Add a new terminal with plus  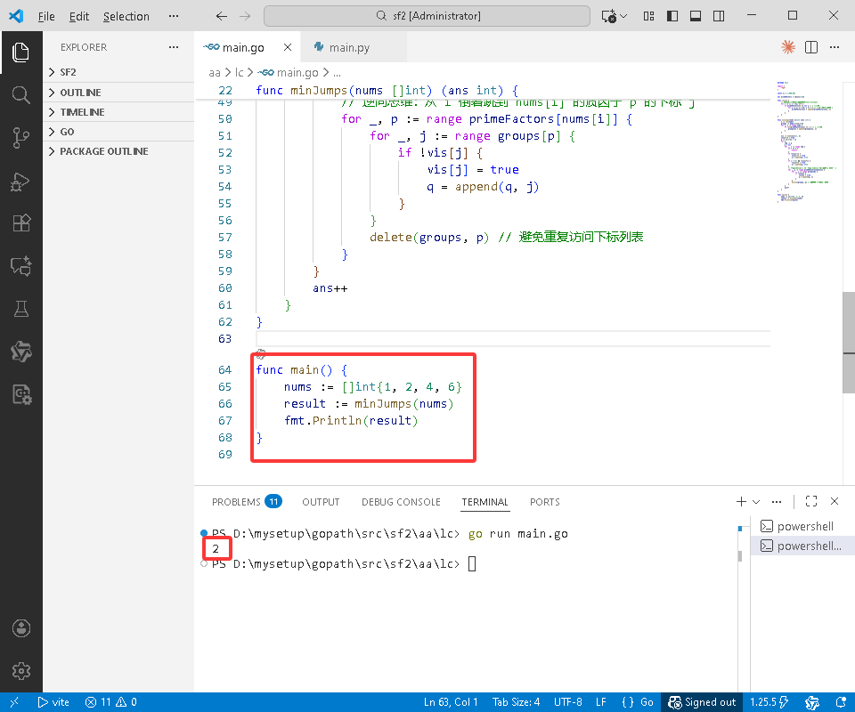(x=740, y=501)
